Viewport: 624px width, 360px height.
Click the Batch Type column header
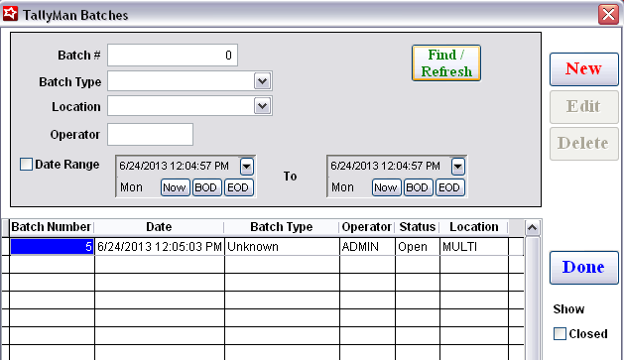[x=282, y=227]
